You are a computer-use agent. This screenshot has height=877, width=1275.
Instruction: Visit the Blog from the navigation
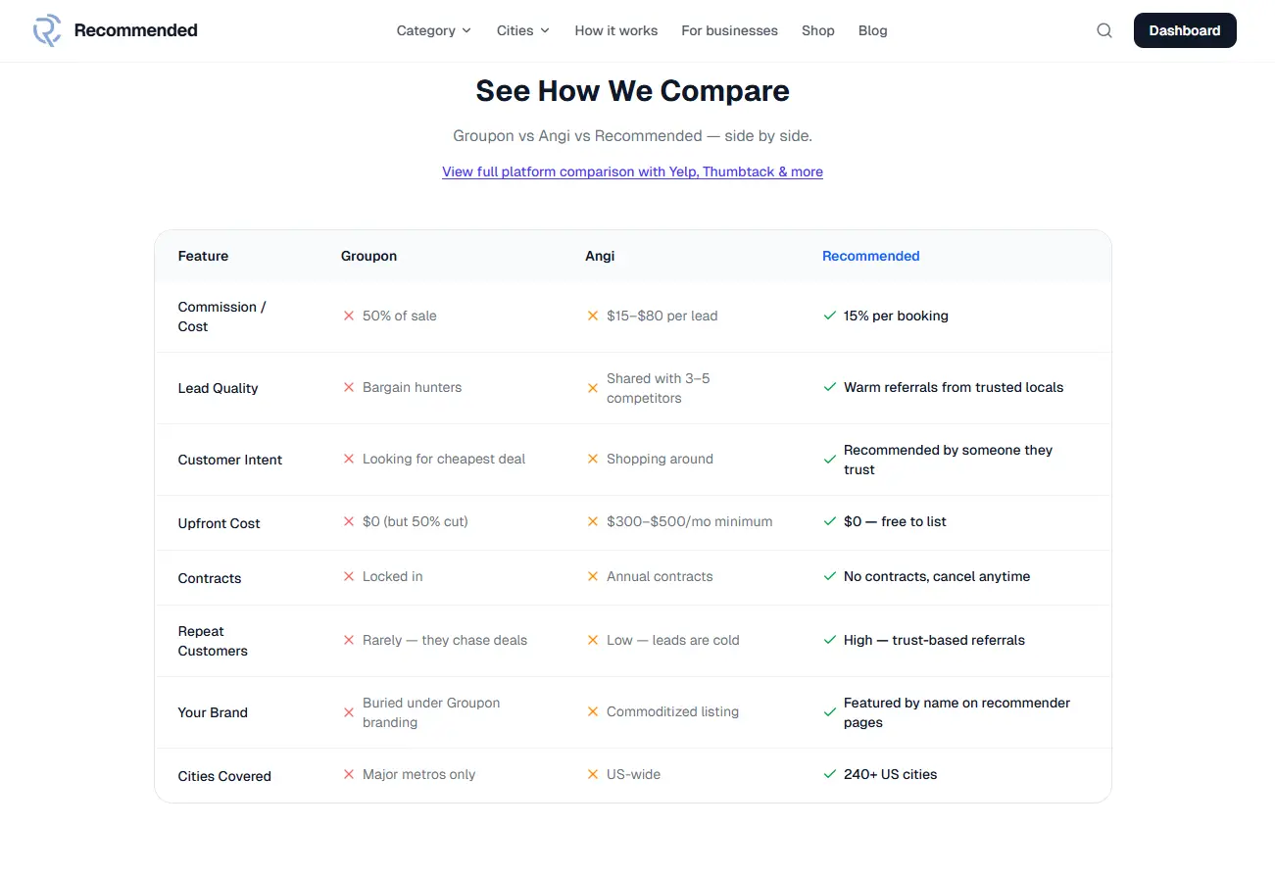click(x=873, y=30)
